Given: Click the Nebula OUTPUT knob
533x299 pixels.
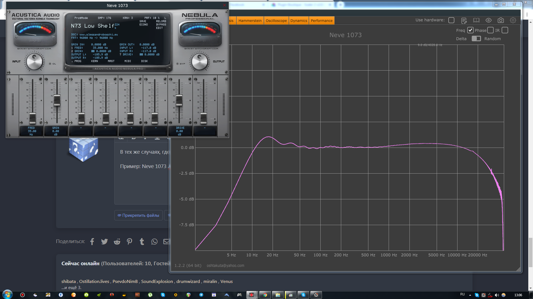Looking at the screenshot, I should click(x=200, y=62).
